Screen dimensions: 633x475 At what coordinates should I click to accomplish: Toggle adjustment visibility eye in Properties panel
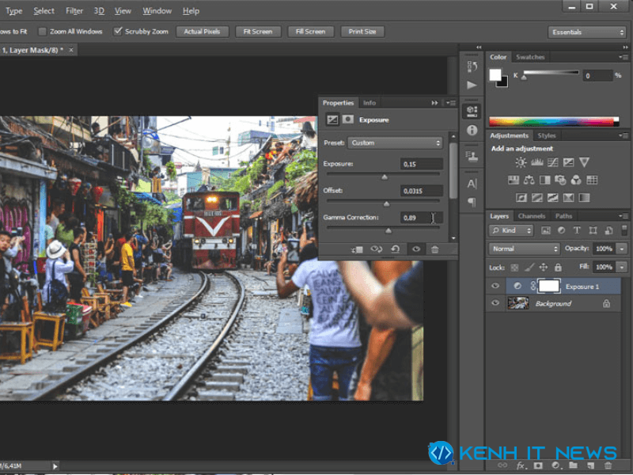(x=416, y=249)
